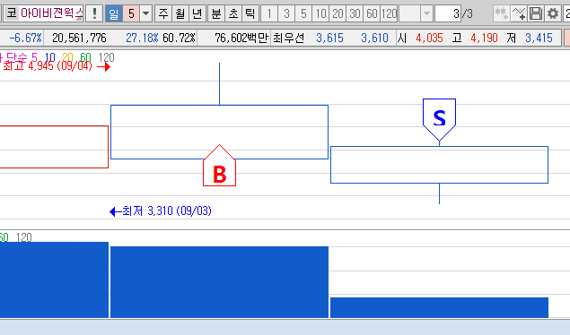Click the smallest volume bar on the right
Viewport: 570px width, 335px height.
coord(440,307)
